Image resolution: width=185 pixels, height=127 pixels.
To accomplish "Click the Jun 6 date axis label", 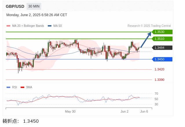I will (144, 111).
